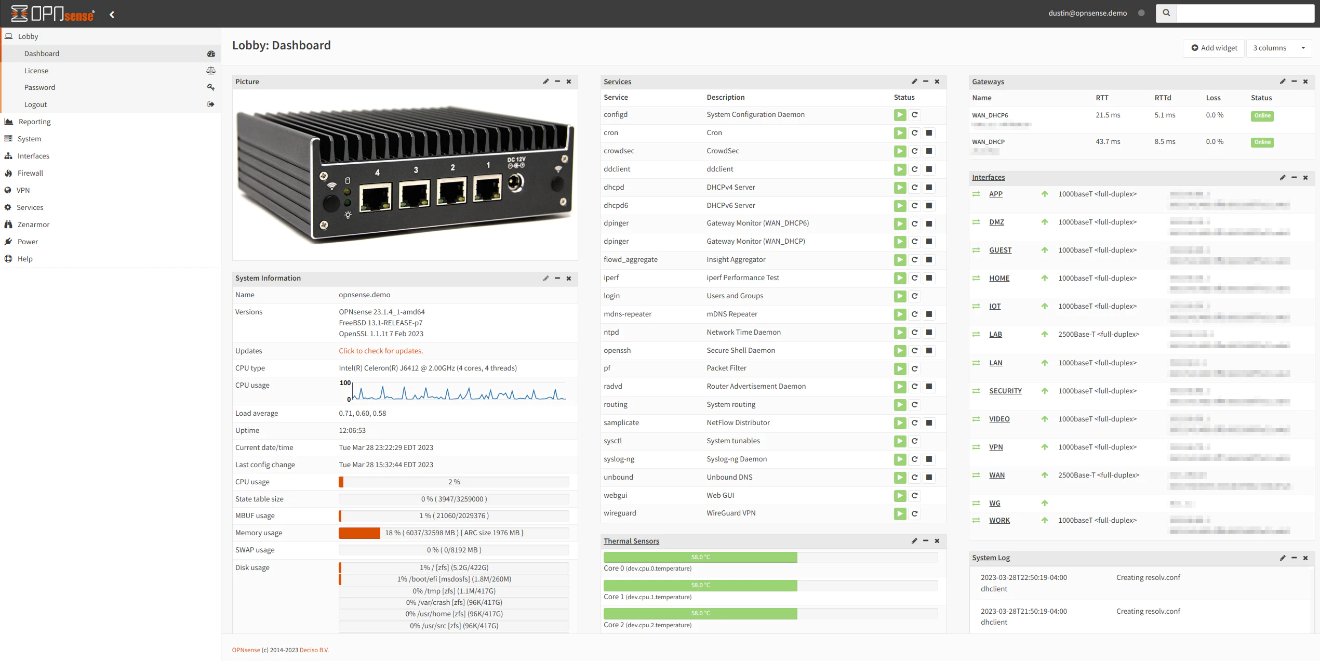Edit the Thermal Sensors widget

click(x=914, y=541)
